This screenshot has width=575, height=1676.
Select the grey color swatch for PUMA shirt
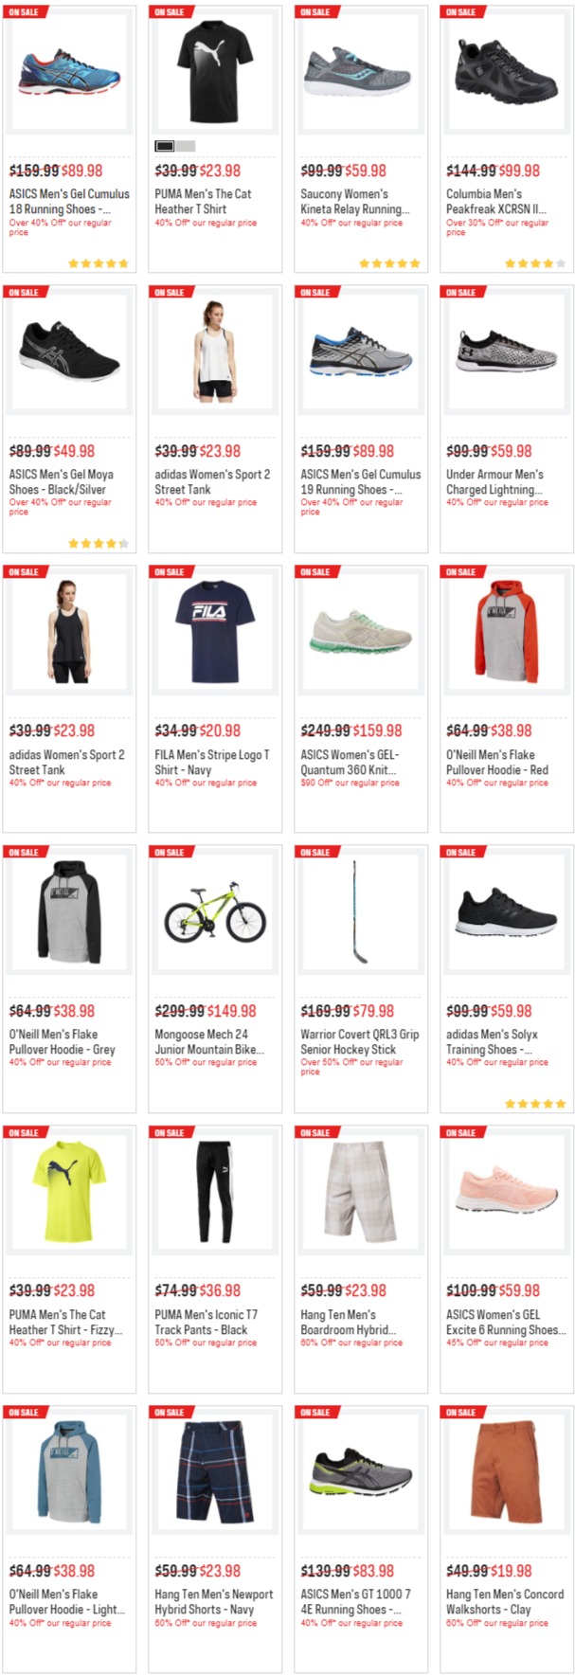tap(186, 146)
